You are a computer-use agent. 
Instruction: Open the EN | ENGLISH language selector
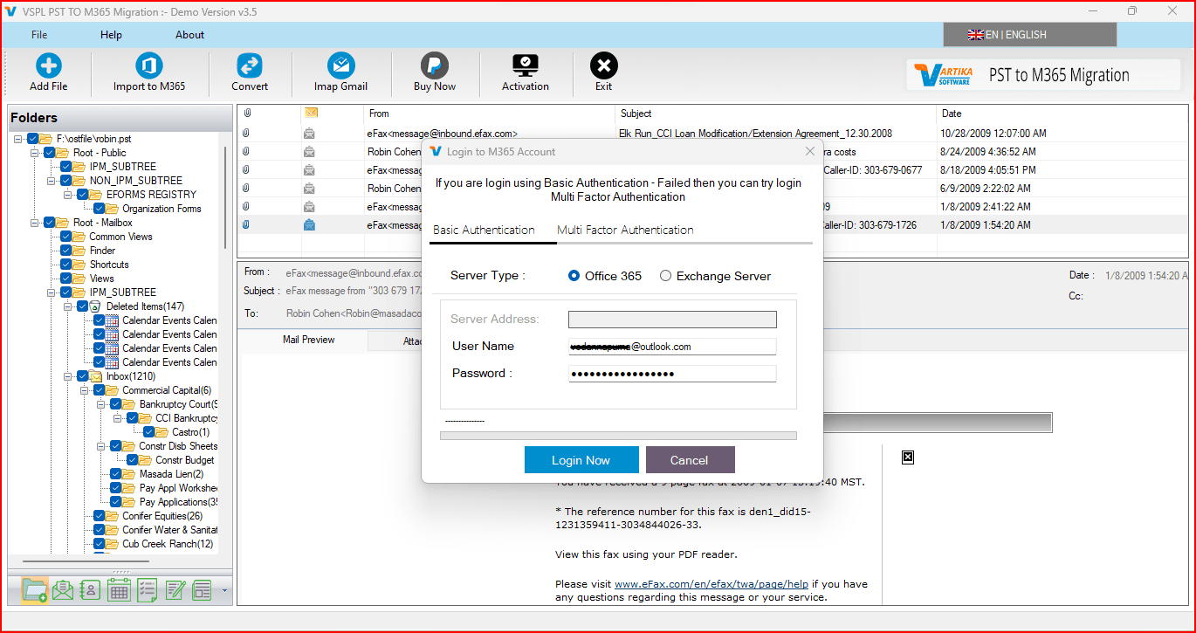[x=1029, y=35]
